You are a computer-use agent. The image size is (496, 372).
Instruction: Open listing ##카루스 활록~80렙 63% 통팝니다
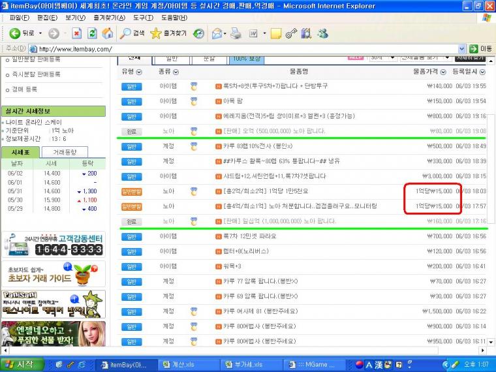281,161
